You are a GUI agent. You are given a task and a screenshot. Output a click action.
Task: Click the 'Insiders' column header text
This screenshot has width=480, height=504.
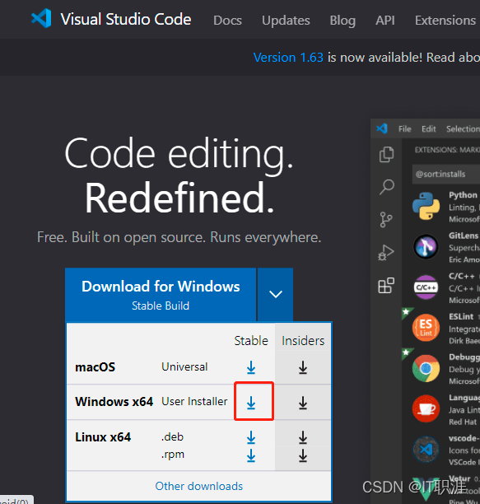[303, 341]
